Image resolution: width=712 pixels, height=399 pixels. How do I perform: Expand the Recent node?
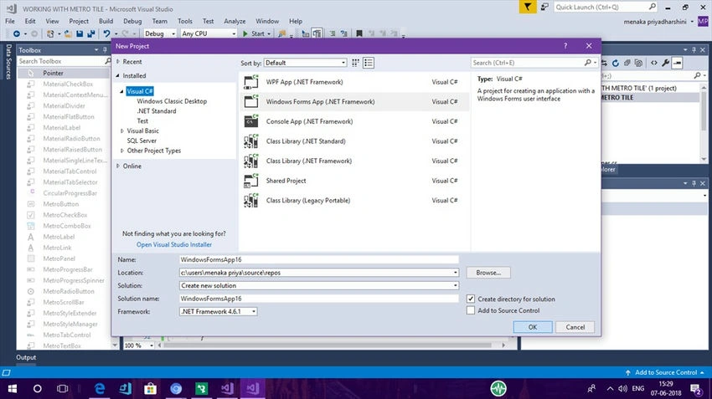(118, 61)
